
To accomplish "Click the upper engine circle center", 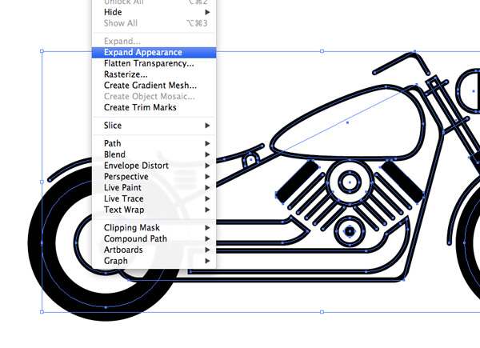I will (350, 182).
